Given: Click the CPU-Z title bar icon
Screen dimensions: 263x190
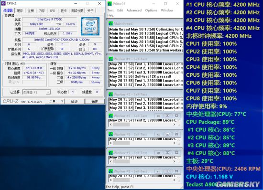Looking at the screenshot, I should point(3,3).
